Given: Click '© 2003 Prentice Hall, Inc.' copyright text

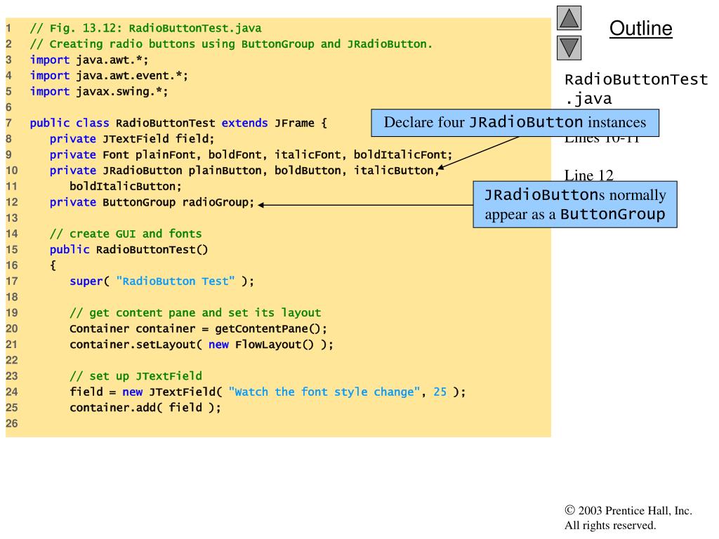Looking at the screenshot, I should pyautogui.click(x=628, y=510).
